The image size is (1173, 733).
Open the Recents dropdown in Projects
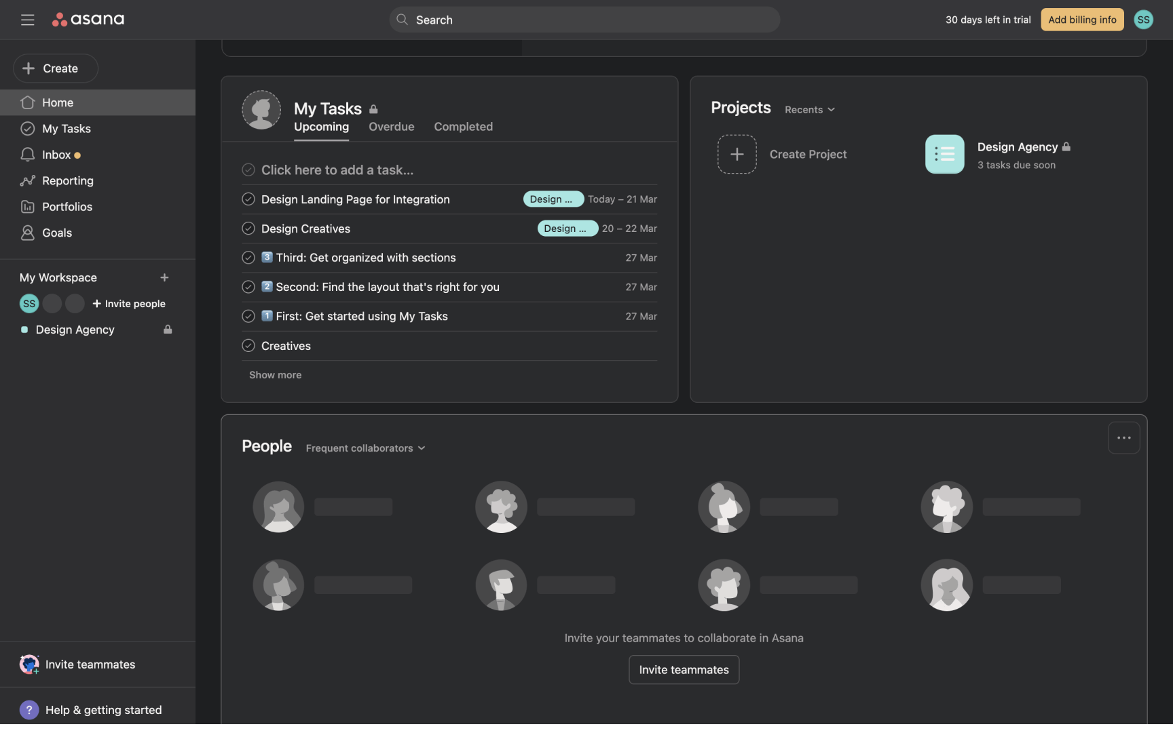(808, 109)
